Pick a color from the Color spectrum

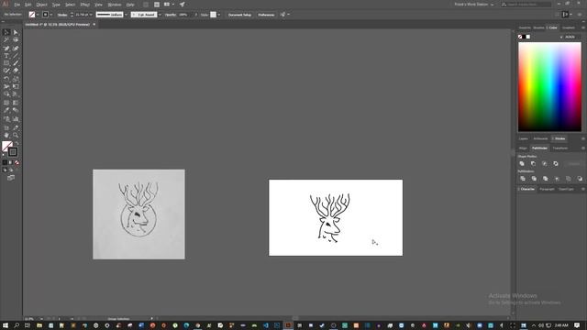point(549,86)
